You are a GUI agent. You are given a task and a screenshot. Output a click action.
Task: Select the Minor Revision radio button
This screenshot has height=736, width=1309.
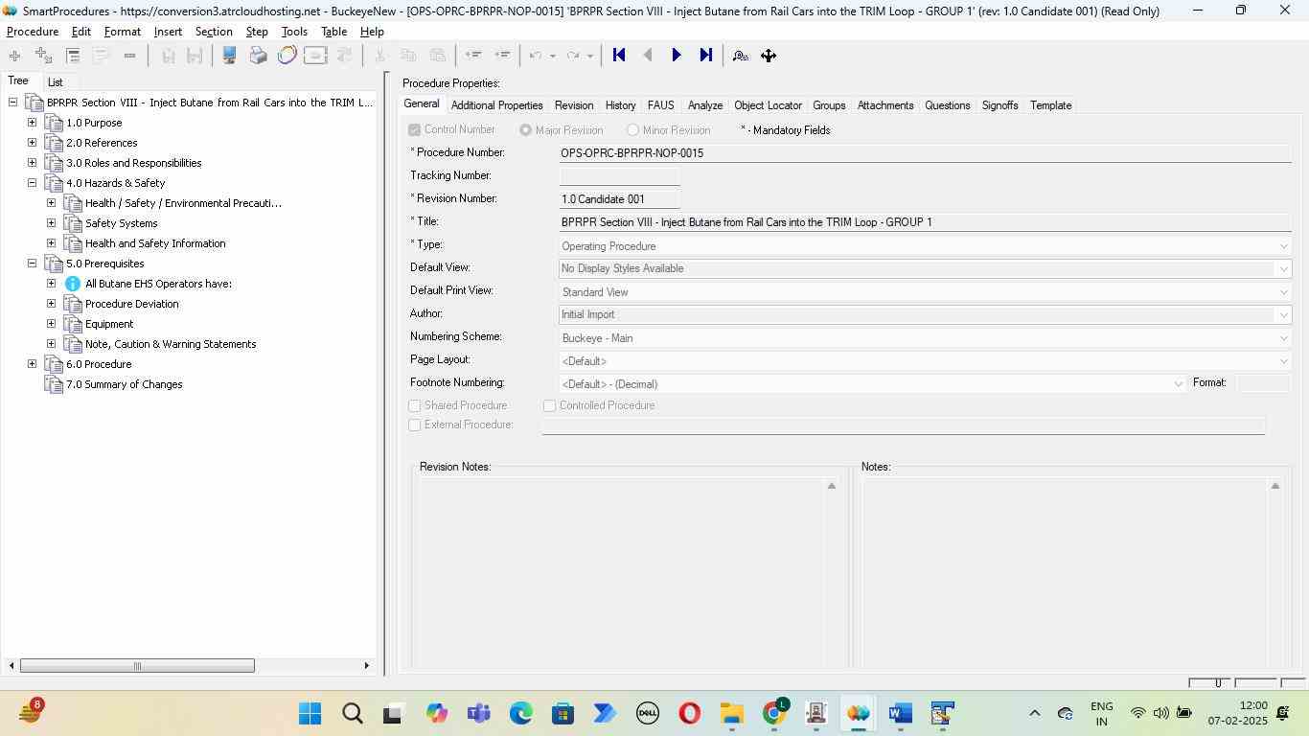pyautogui.click(x=632, y=130)
